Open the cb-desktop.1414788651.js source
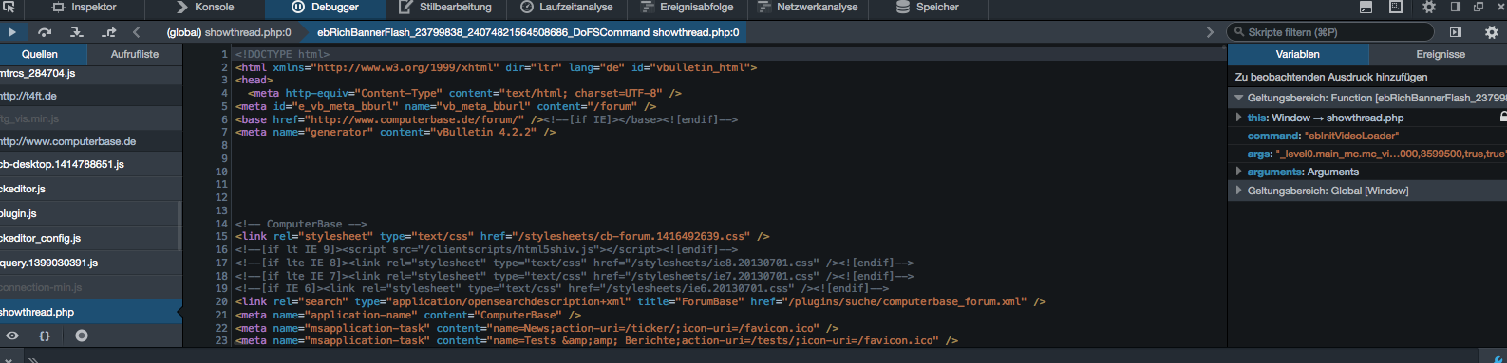The image size is (1507, 363). 90,164
